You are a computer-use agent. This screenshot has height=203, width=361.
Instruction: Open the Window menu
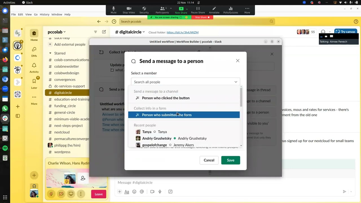(57, 14)
